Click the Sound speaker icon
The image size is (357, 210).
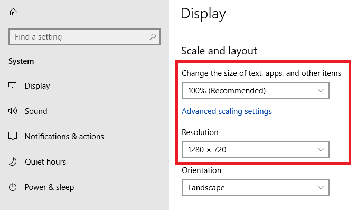pyautogui.click(x=13, y=111)
